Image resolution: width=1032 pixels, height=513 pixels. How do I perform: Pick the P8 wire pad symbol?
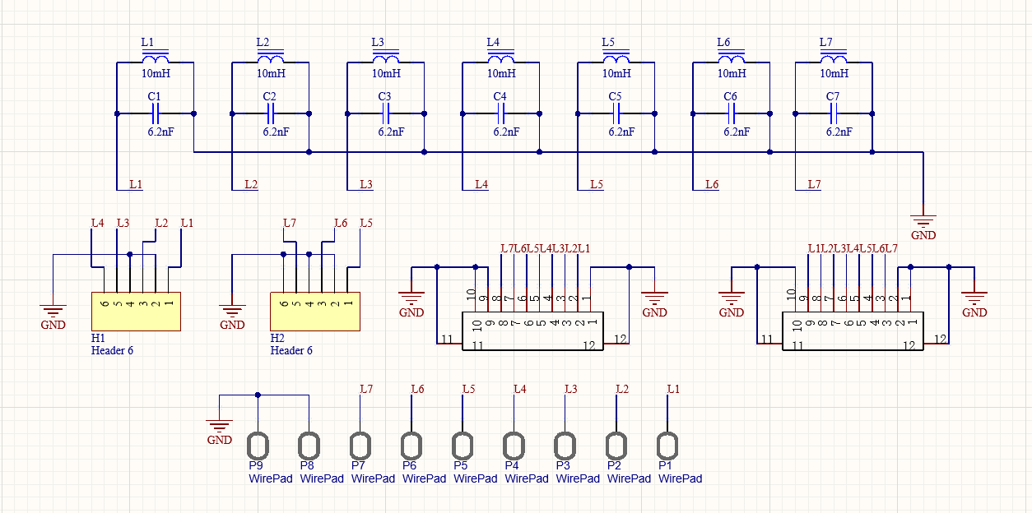tap(309, 446)
